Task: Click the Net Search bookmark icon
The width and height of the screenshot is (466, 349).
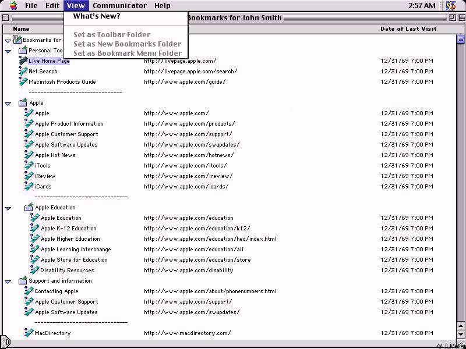Action: tap(23, 72)
